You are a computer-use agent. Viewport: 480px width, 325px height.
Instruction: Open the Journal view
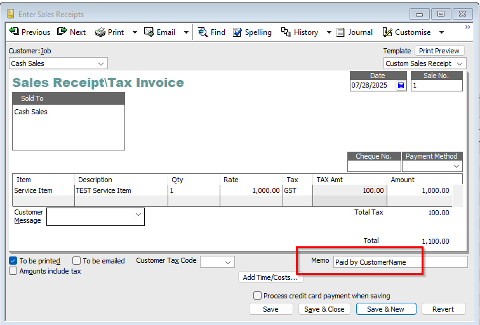(354, 32)
